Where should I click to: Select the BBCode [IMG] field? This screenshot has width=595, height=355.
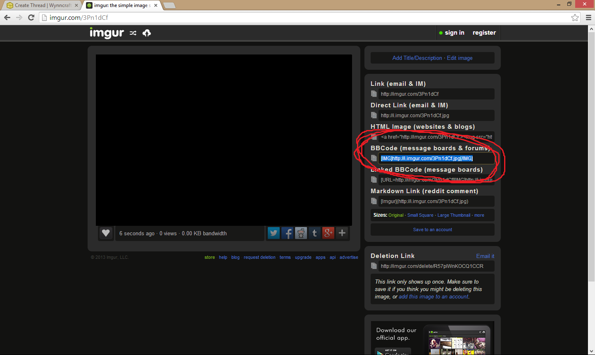(436, 158)
